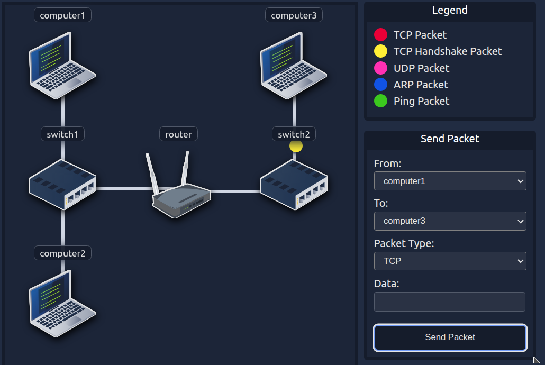Click the computer1 name label
The height and width of the screenshot is (365, 545).
point(62,15)
